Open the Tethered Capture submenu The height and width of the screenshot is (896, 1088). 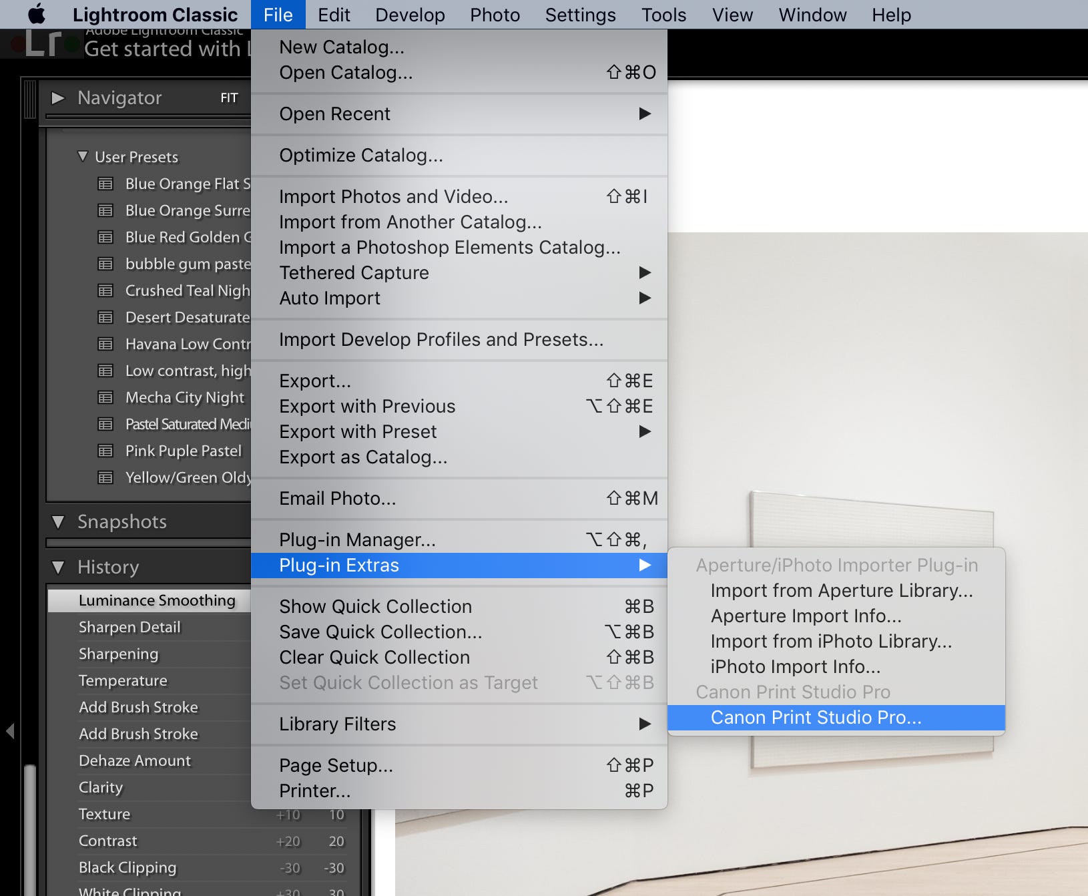tap(459, 272)
